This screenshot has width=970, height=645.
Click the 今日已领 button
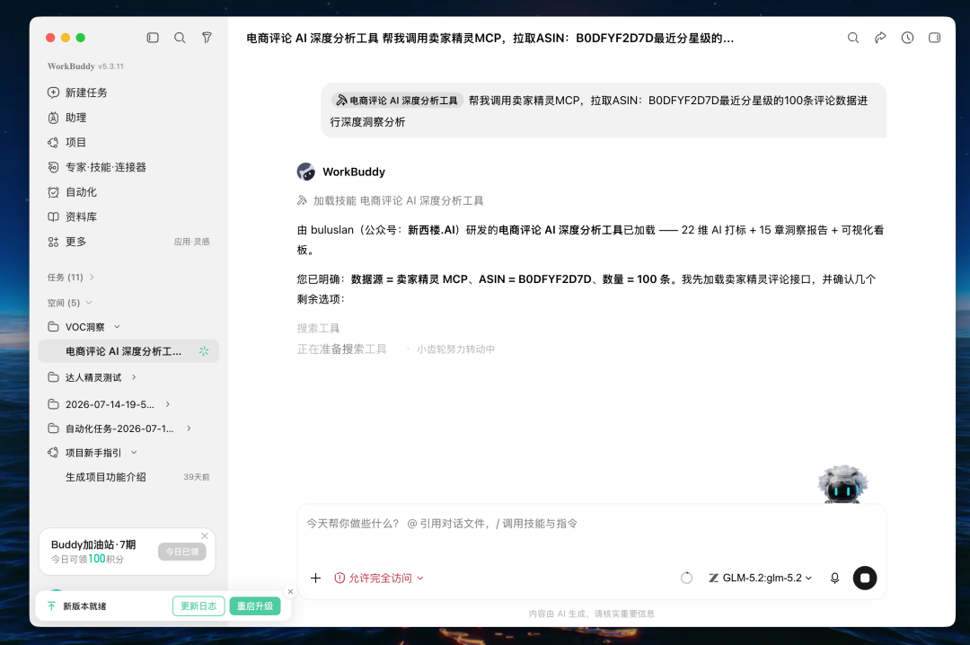[x=181, y=552]
